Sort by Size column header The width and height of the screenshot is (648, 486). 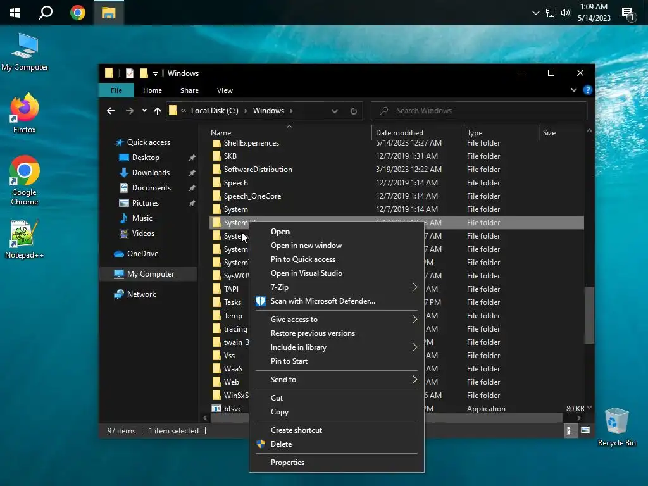(x=549, y=133)
